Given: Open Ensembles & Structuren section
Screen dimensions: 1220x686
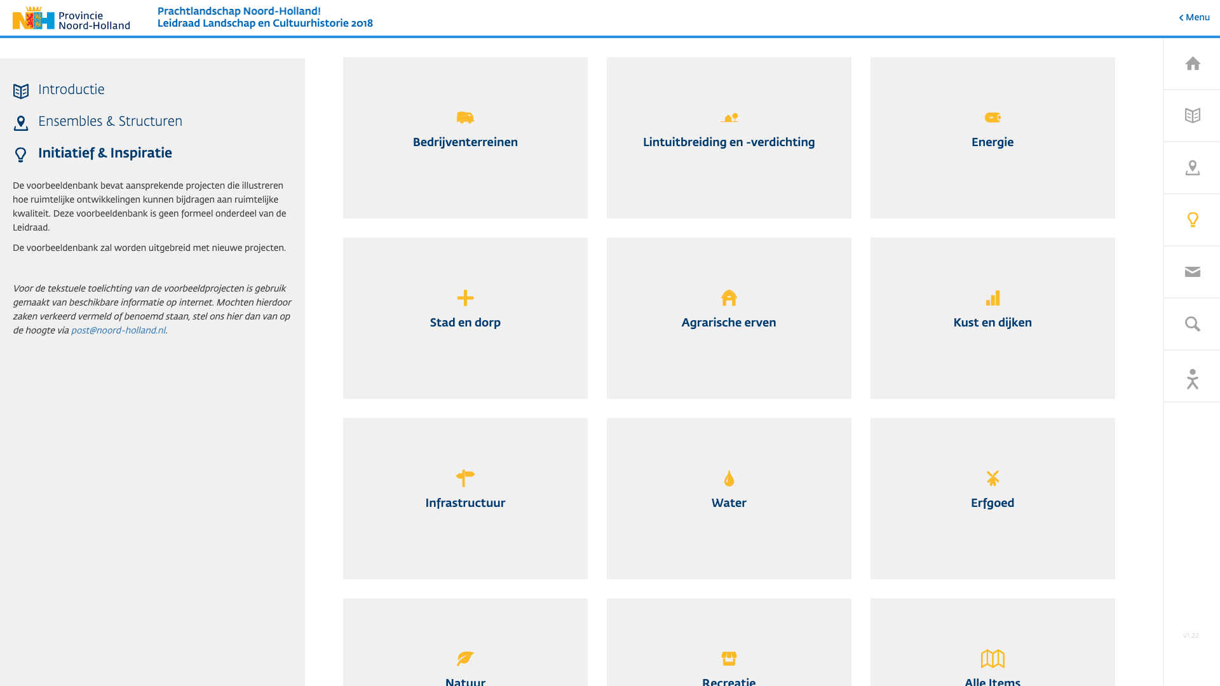Looking at the screenshot, I should pyautogui.click(x=110, y=121).
